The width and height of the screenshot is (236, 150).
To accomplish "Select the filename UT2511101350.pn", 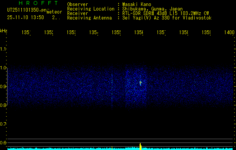I will [x=27, y=10].
